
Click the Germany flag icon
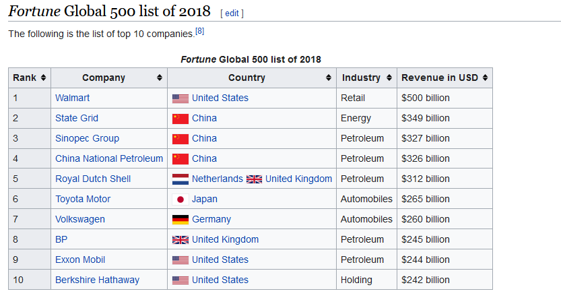tap(180, 220)
